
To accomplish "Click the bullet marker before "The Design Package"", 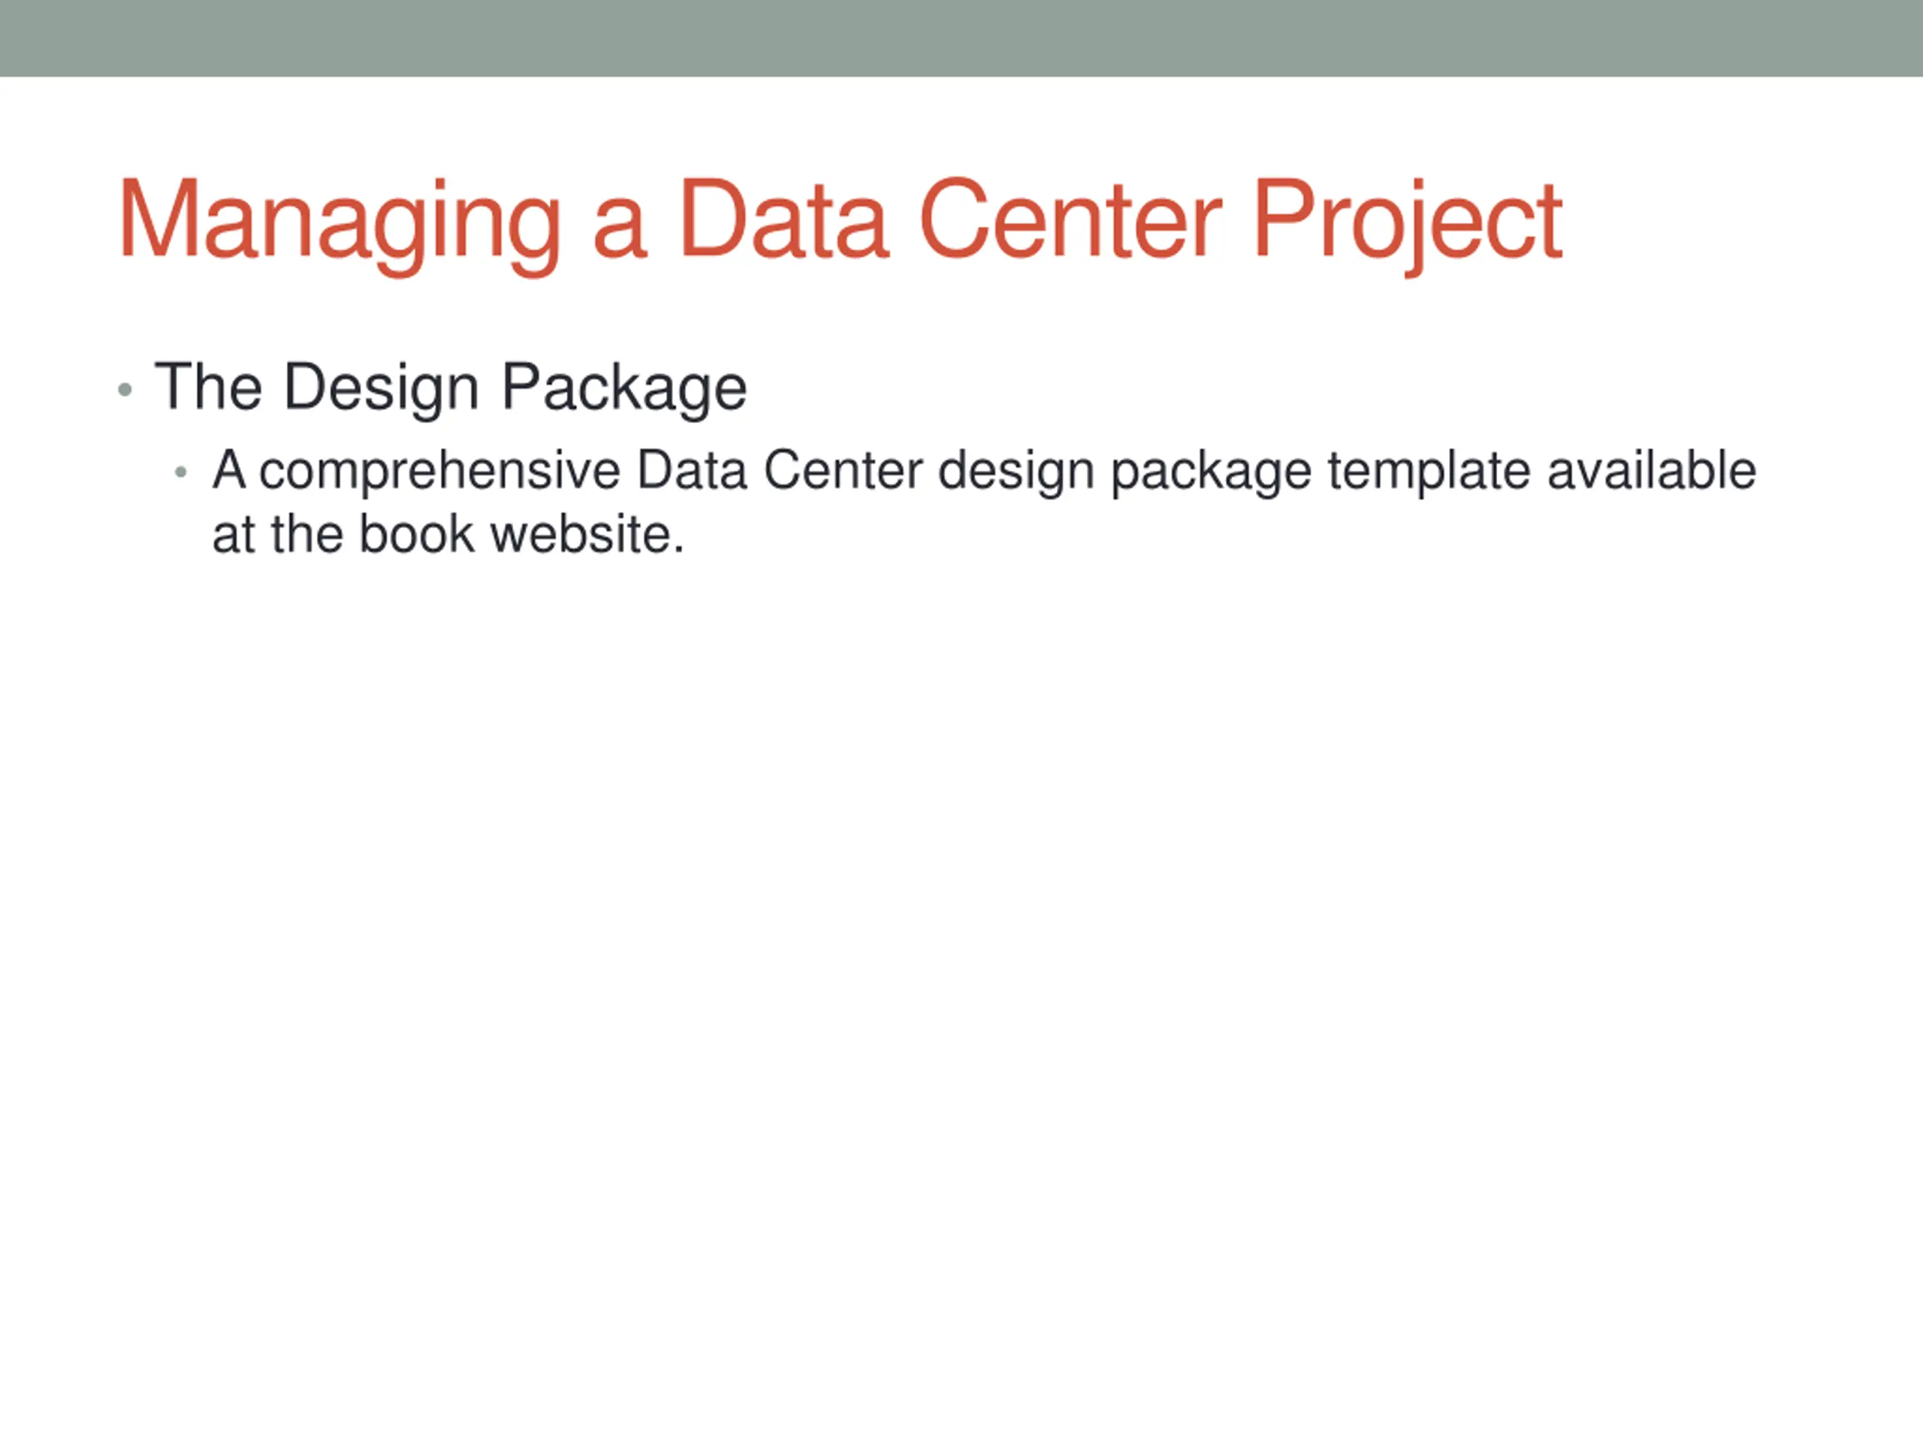I will (x=125, y=391).
